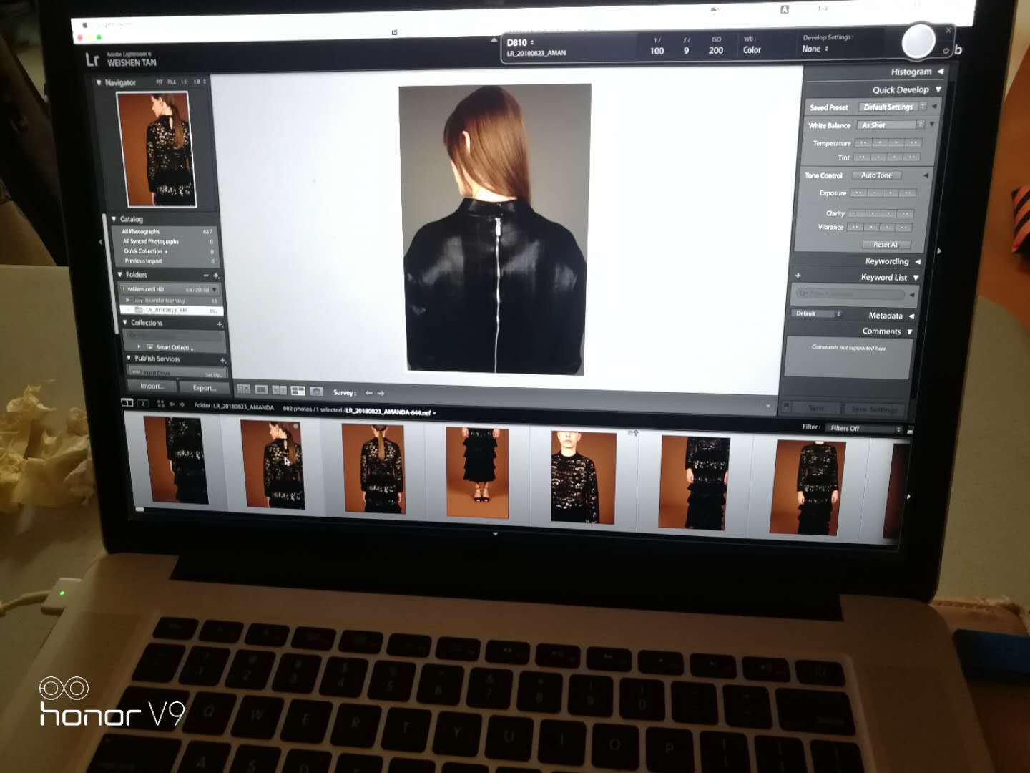Viewport: 1030px width, 773px height.
Task: Open Saved Preset Default Settings dropdown
Action: [x=893, y=107]
